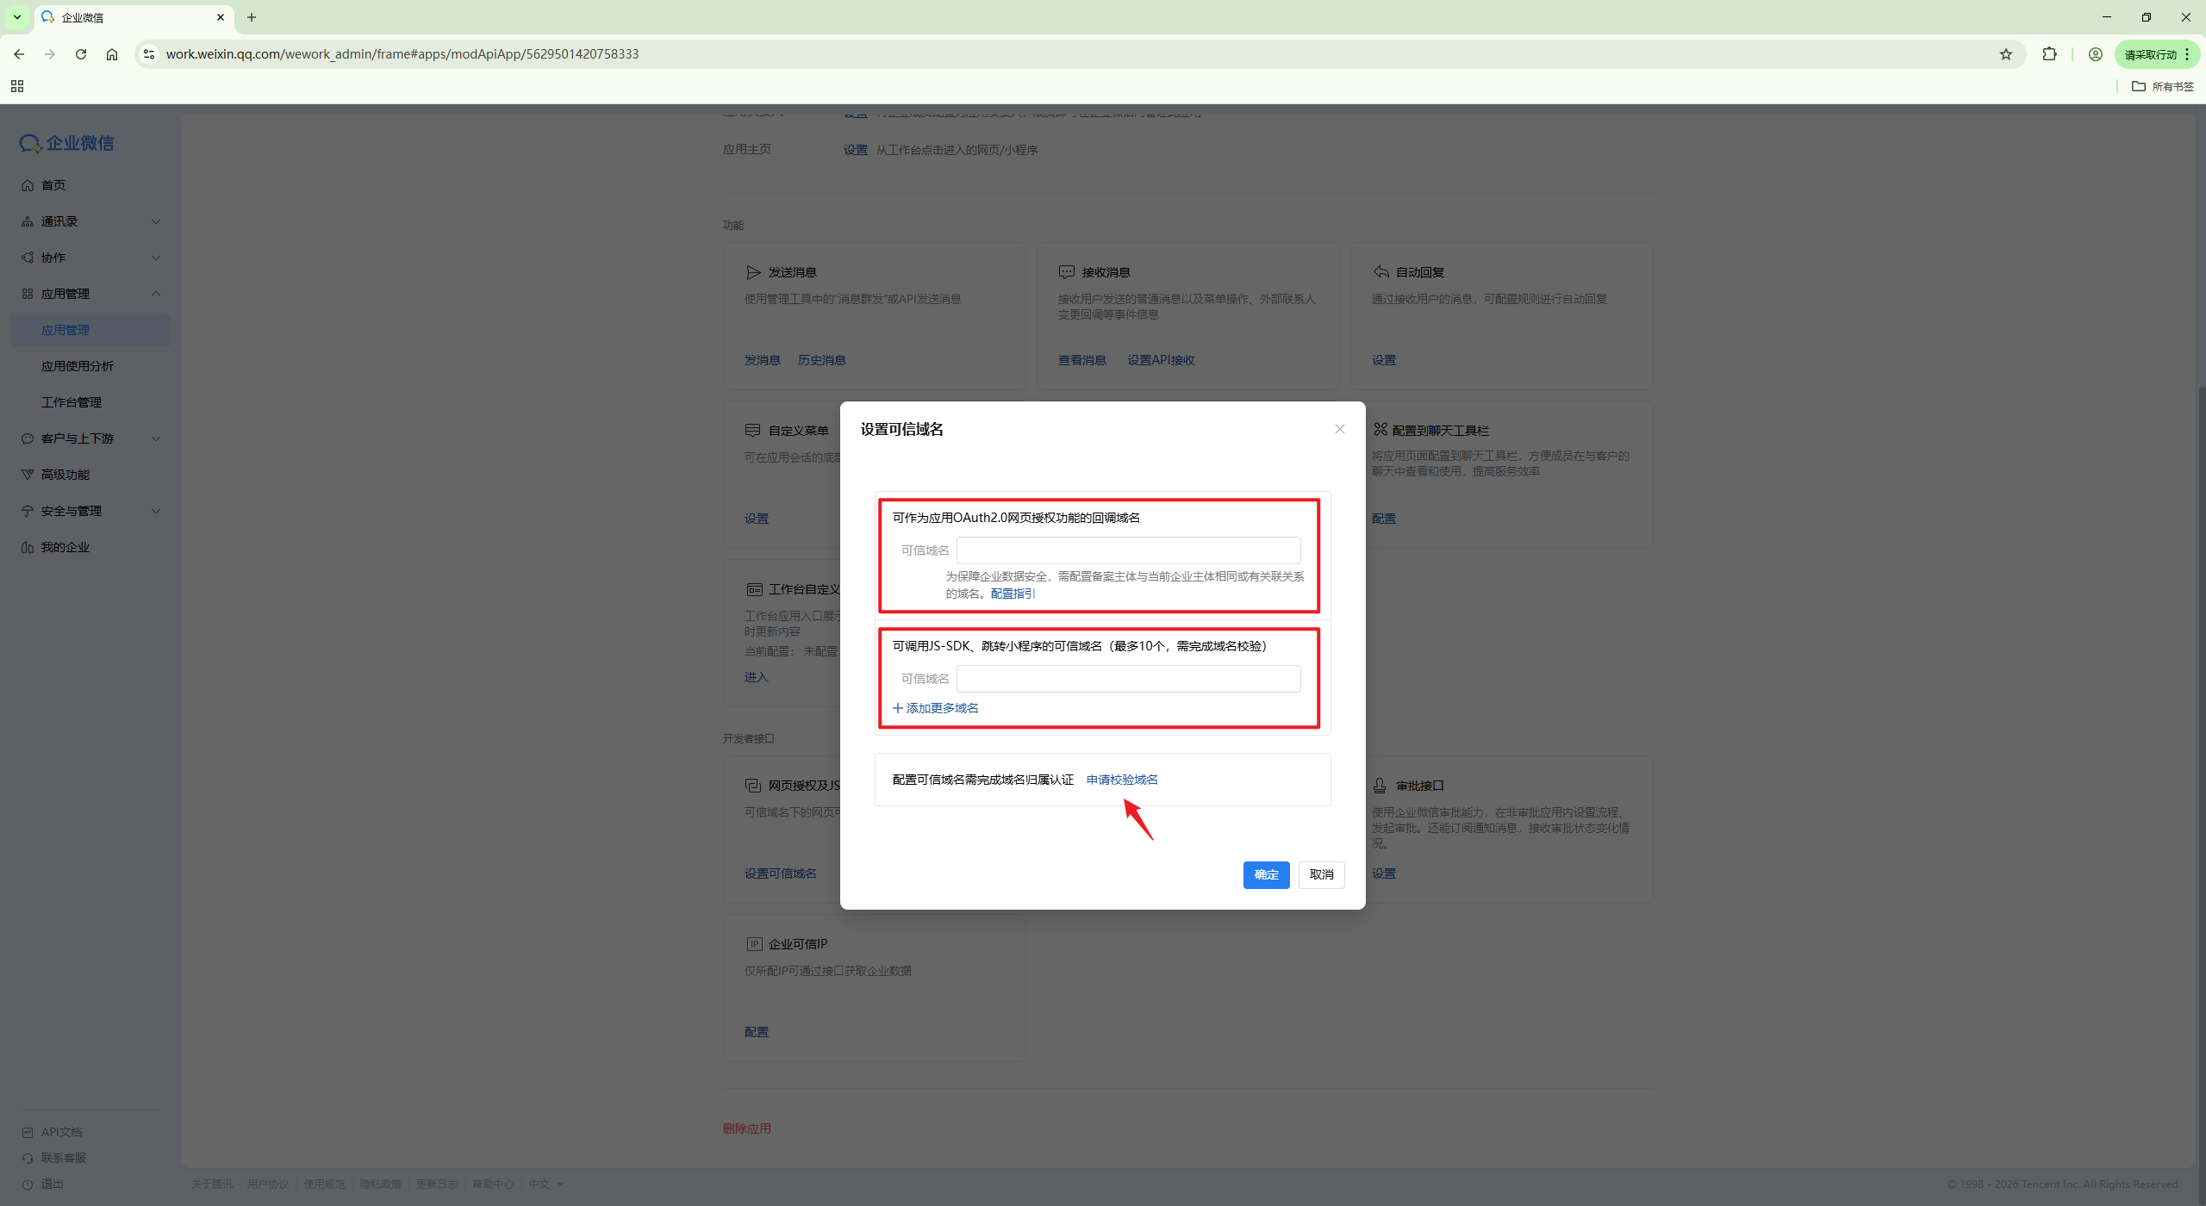The image size is (2206, 1206).
Task: Click 添加更多域名 link
Action: click(936, 708)
